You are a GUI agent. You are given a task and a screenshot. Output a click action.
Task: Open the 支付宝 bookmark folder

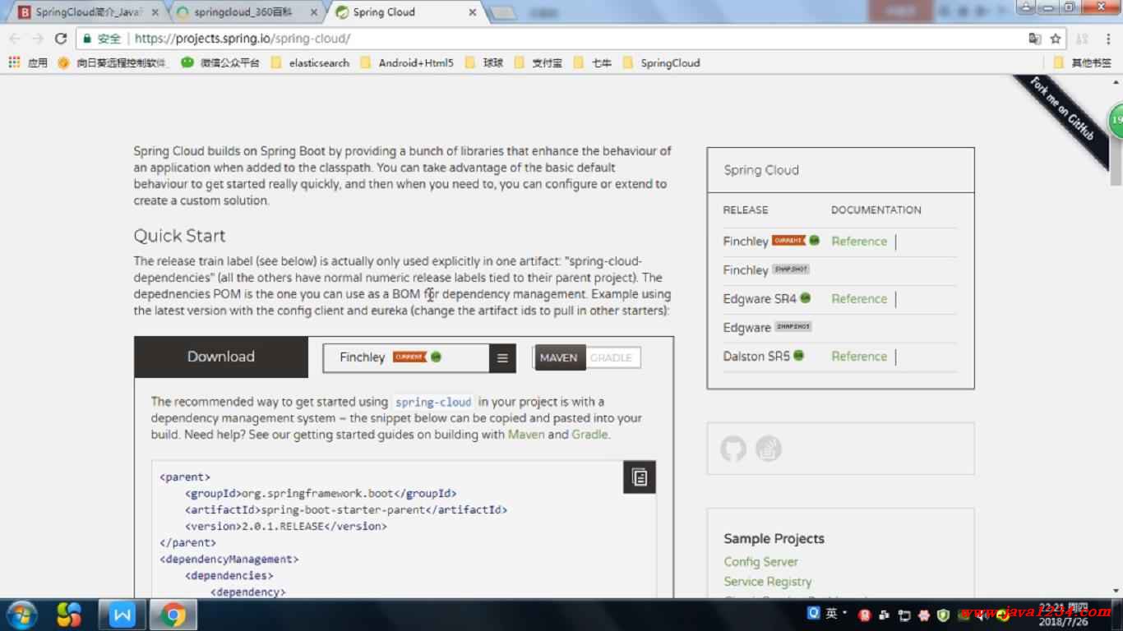point(538,62)
